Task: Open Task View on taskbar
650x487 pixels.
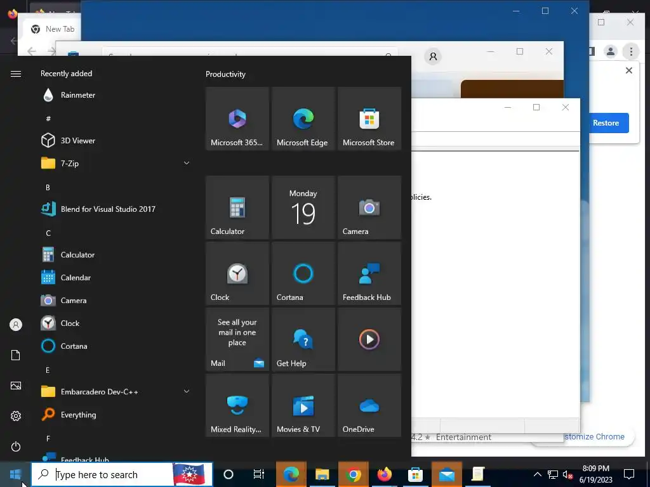Action: [259, 474]
